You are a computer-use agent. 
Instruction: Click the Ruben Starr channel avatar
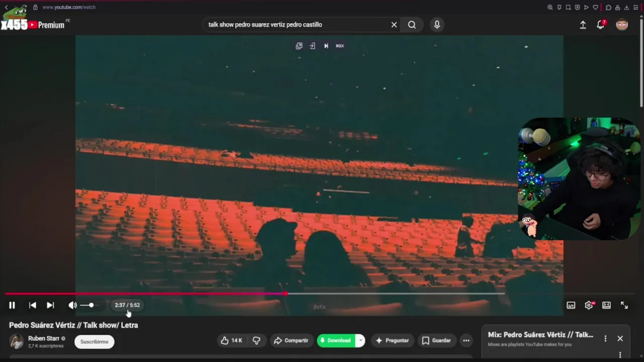(17, 341)
